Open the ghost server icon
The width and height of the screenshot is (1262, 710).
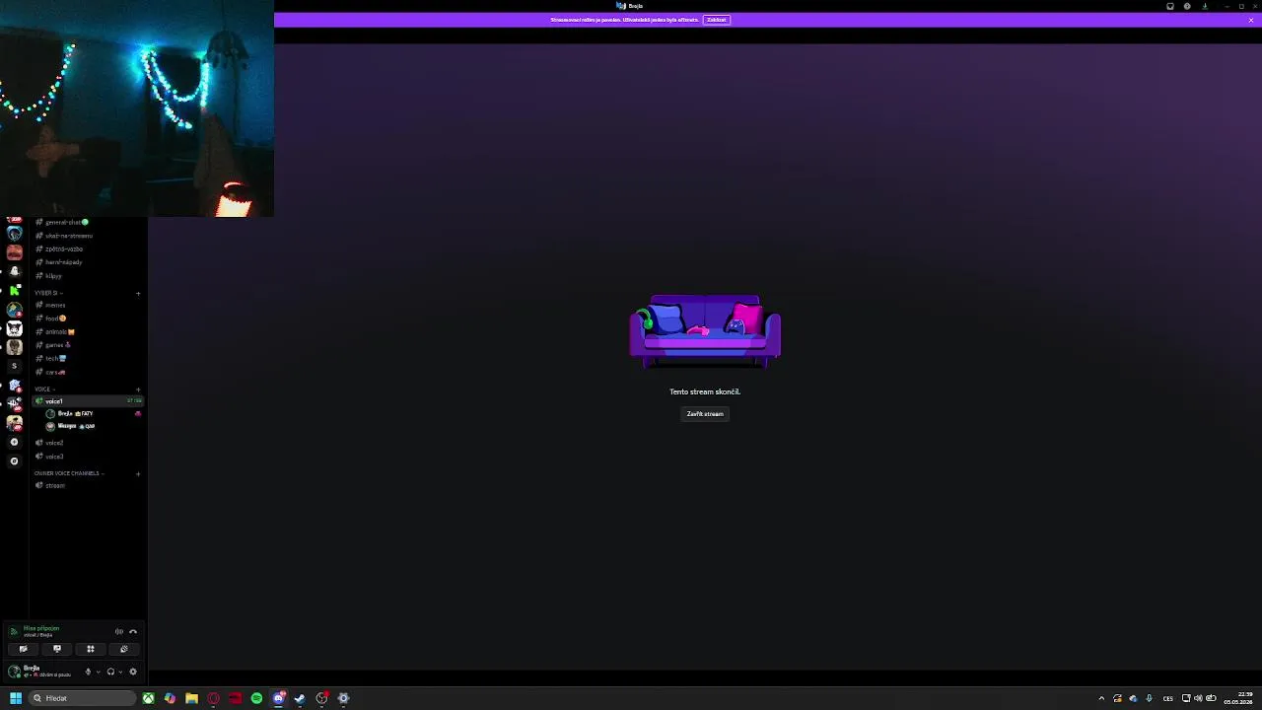(x=15, y=271)
